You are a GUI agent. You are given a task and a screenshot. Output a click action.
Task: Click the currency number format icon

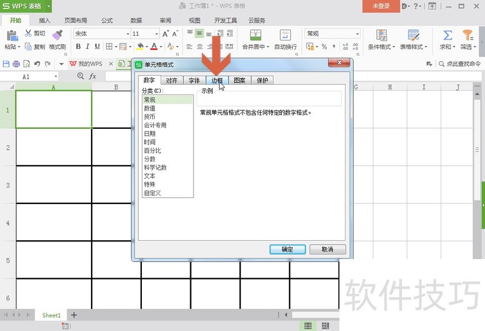(x=310, y=47)
